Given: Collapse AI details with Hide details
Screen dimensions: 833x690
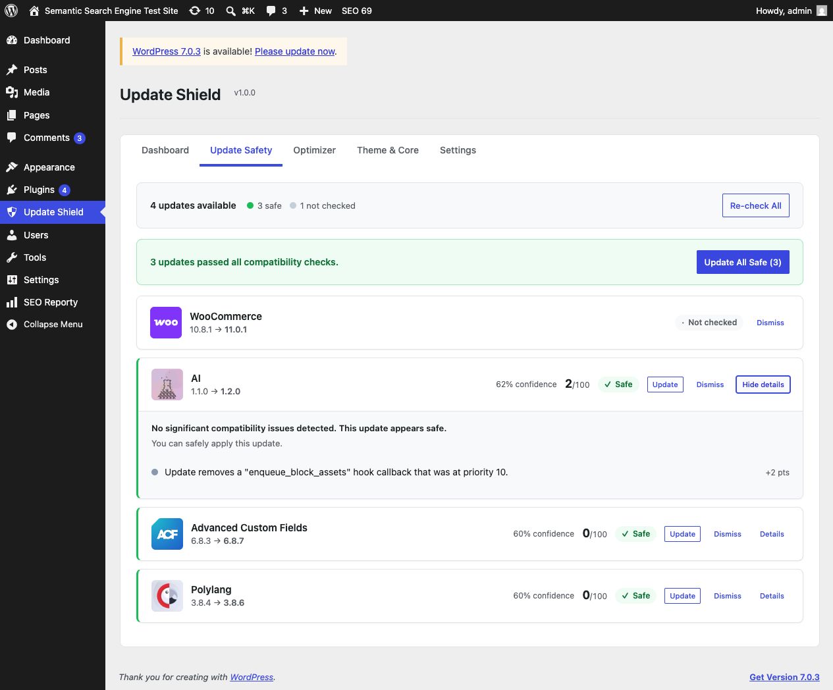Looking at the screenshot, I should (763, 385).
